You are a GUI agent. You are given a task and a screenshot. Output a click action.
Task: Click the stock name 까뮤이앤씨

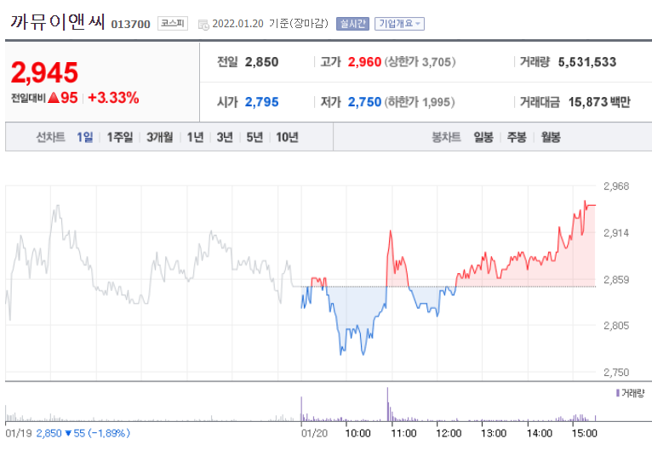click(57, 22)
